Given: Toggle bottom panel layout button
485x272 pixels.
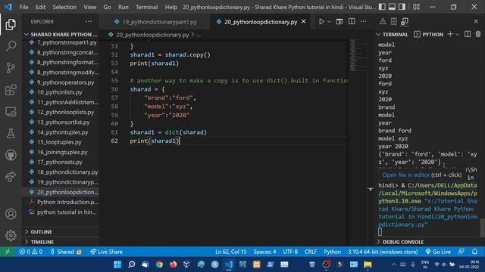Looking at the screenshot, I should [x=392, y=7].
